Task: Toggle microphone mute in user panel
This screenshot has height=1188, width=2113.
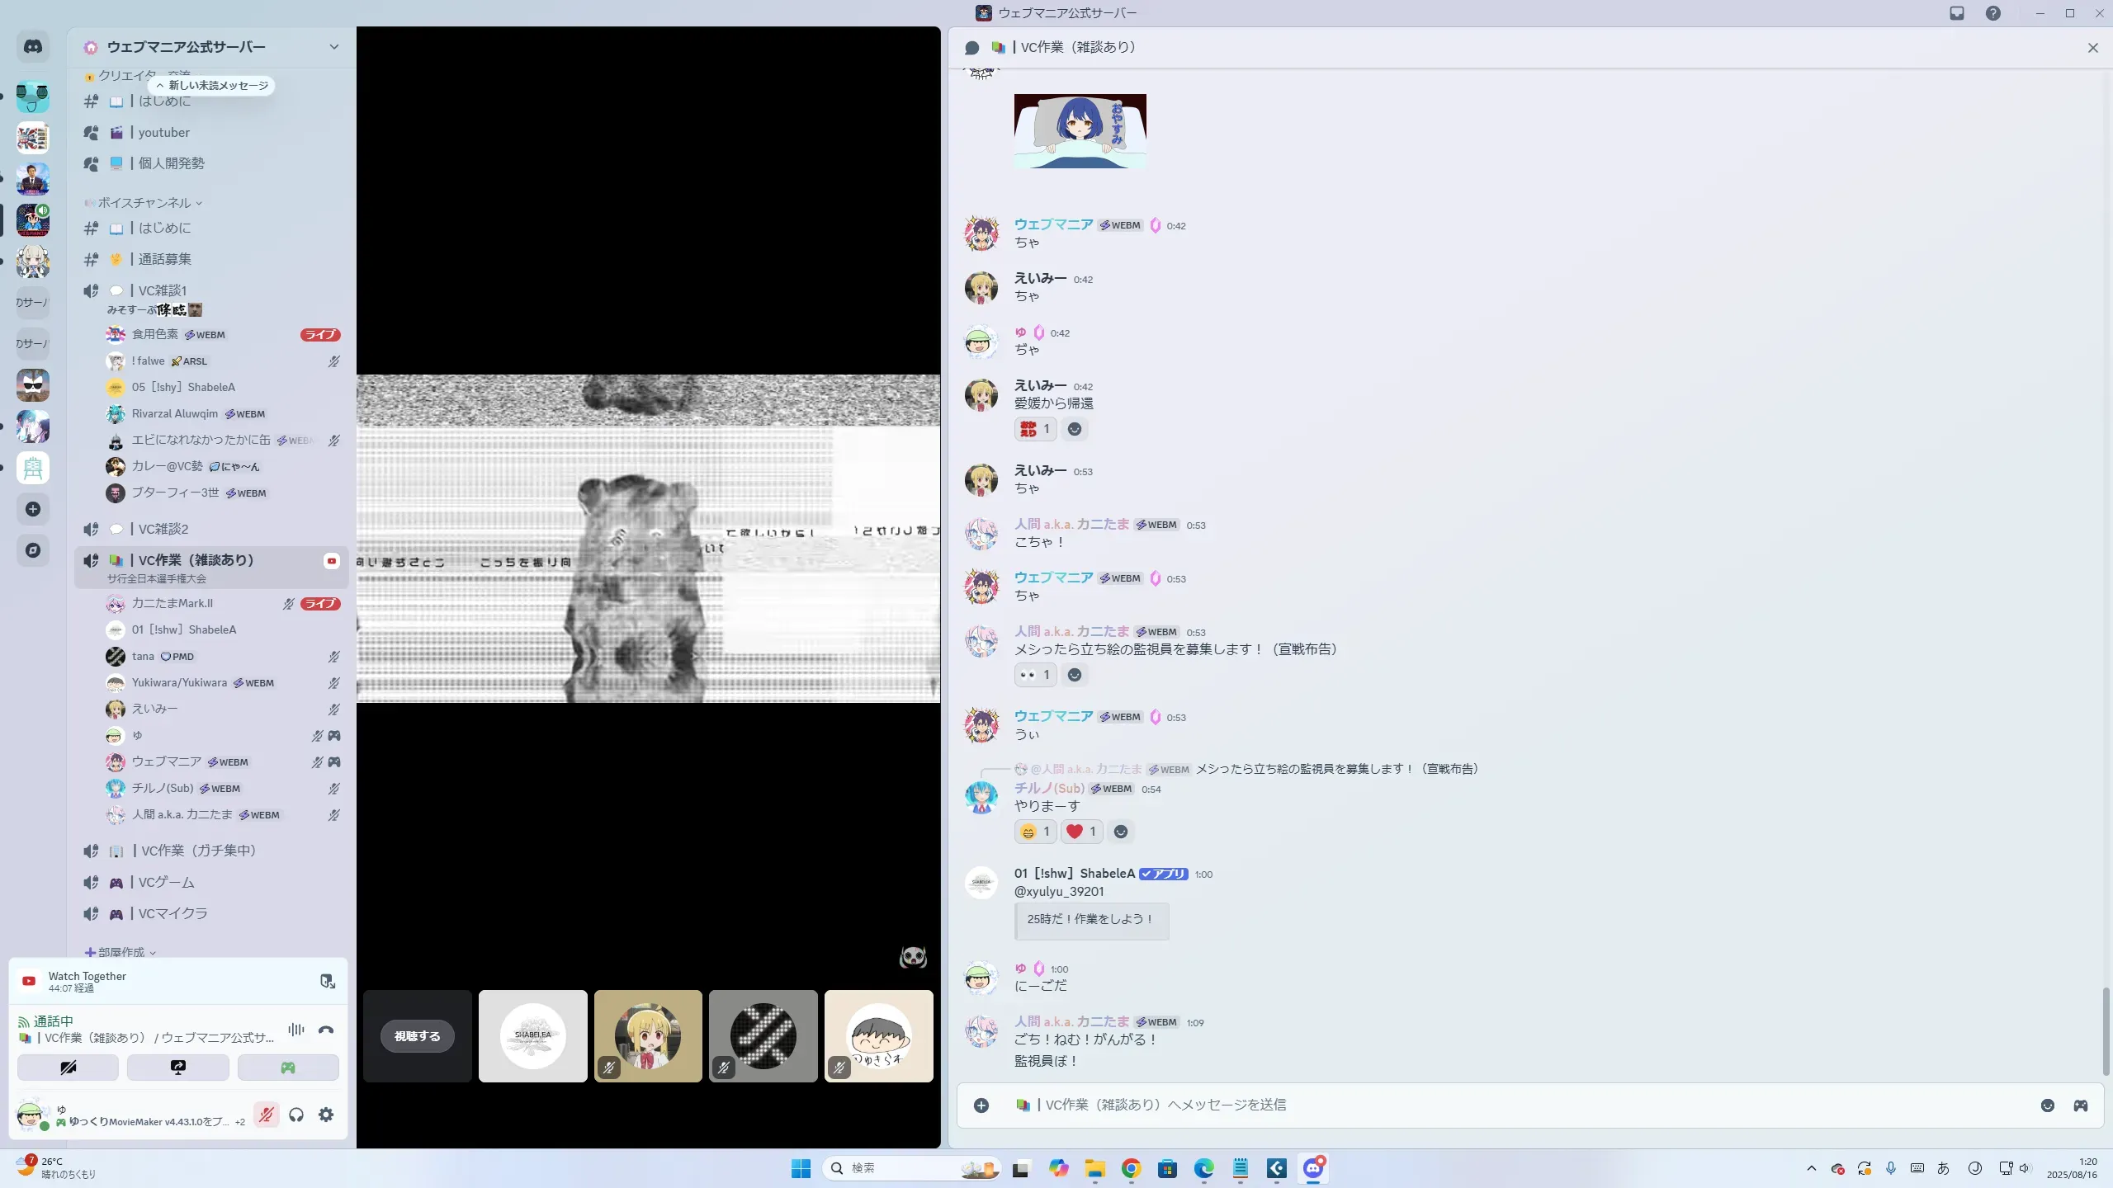Action: click(x=266, y=1115)
